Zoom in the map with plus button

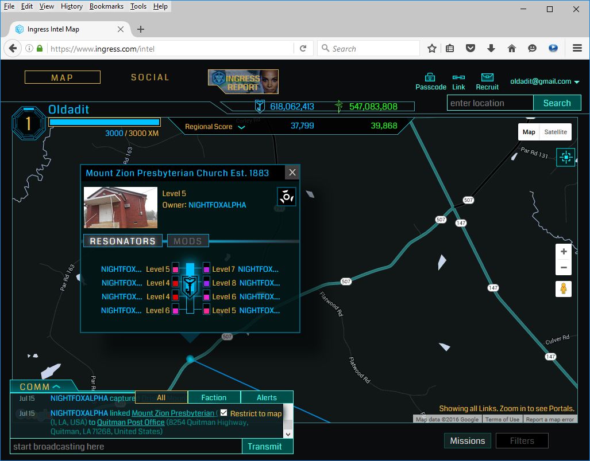click(564, 252)
